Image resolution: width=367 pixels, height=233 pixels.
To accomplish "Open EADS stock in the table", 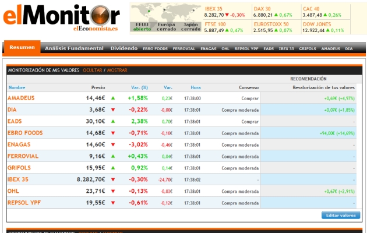I will coord(15,121).
